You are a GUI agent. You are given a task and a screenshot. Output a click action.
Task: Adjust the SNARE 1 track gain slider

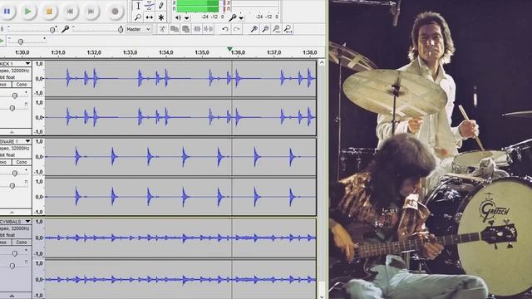point(15,174)
